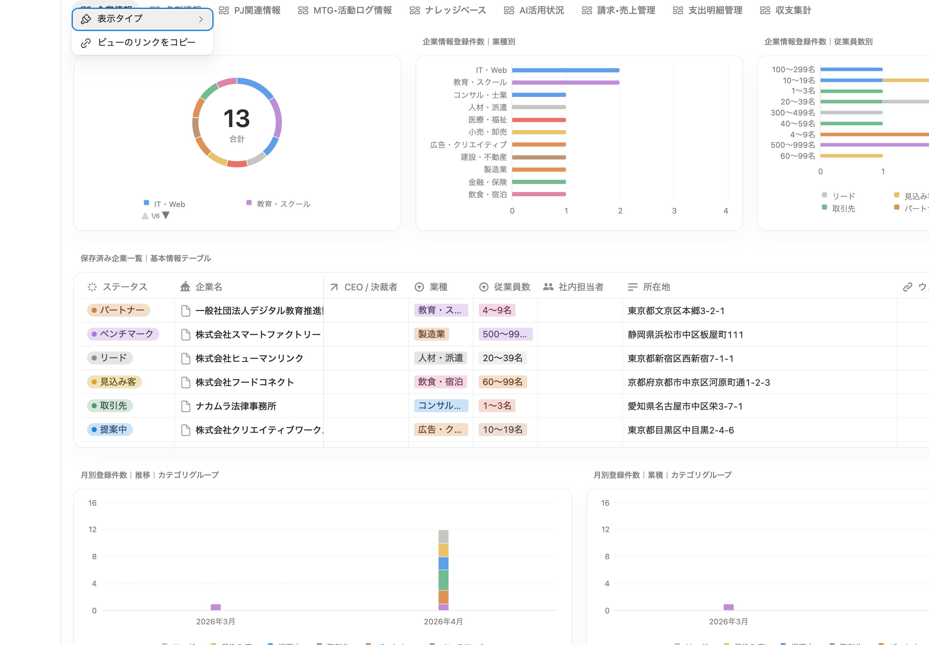Click the IT・Web bar in 業種別 chart

[565, 70]
